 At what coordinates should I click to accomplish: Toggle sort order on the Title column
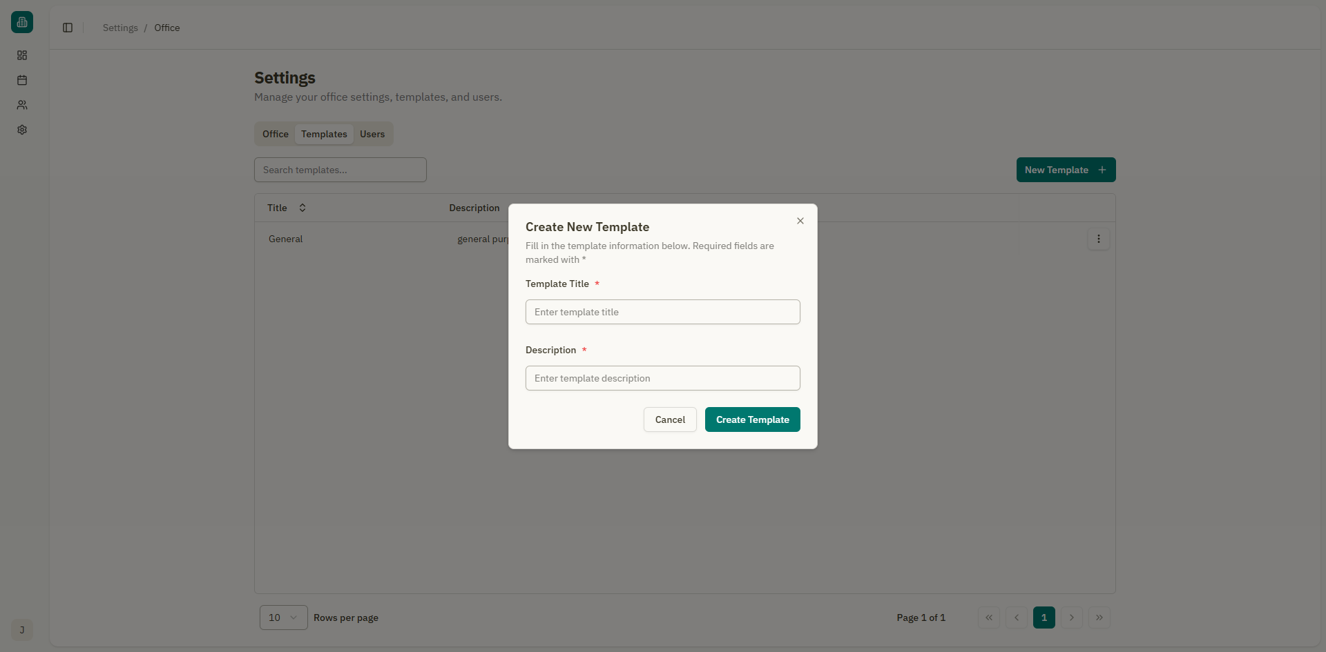[302, 208]
